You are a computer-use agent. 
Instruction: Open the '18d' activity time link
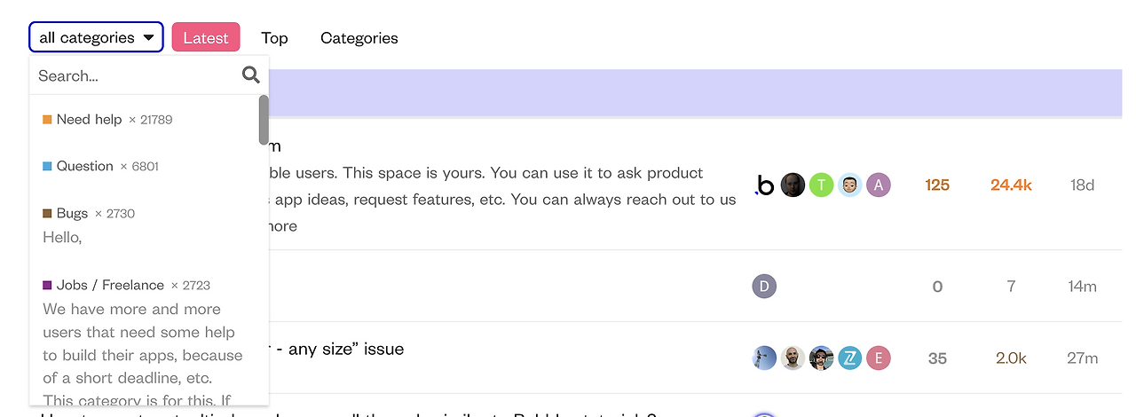[x=1082, y=185]
